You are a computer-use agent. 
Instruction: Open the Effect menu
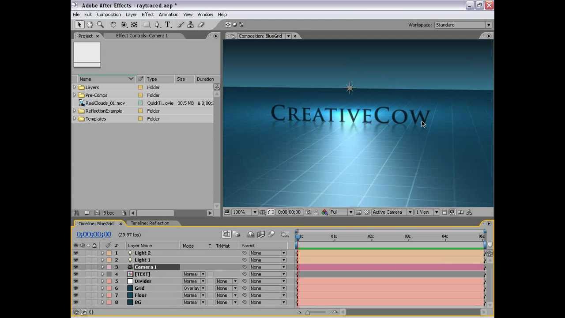pos(148,15)
